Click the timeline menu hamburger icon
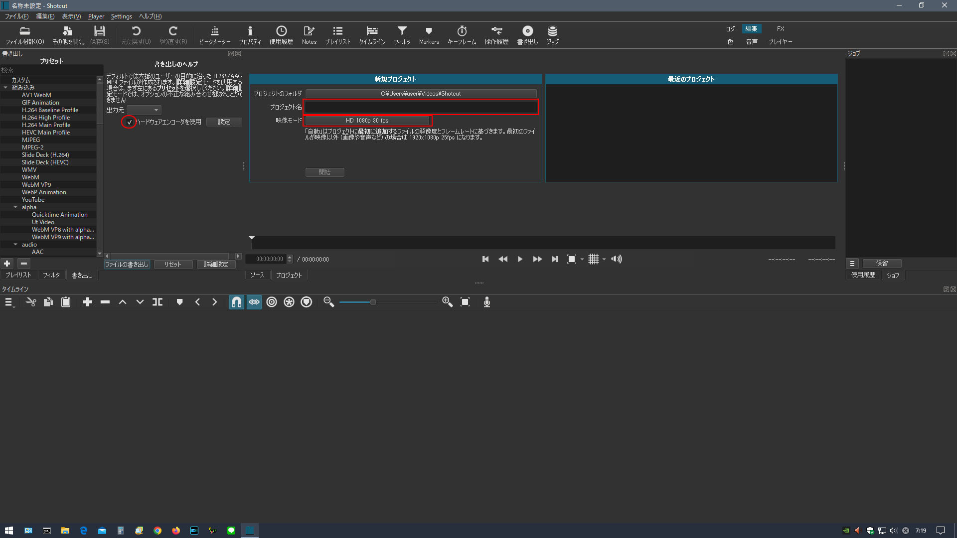Viewport: 957px width, 538px height. point(8,302)
